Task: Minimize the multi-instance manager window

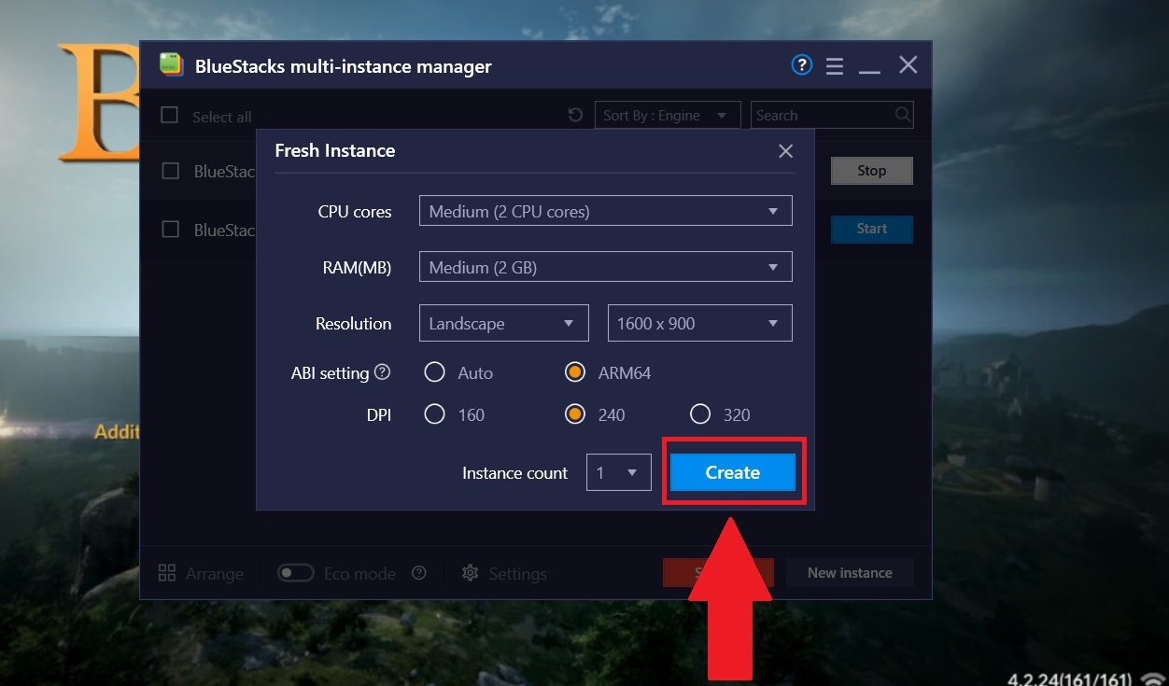Action: [x=869, y=71]
